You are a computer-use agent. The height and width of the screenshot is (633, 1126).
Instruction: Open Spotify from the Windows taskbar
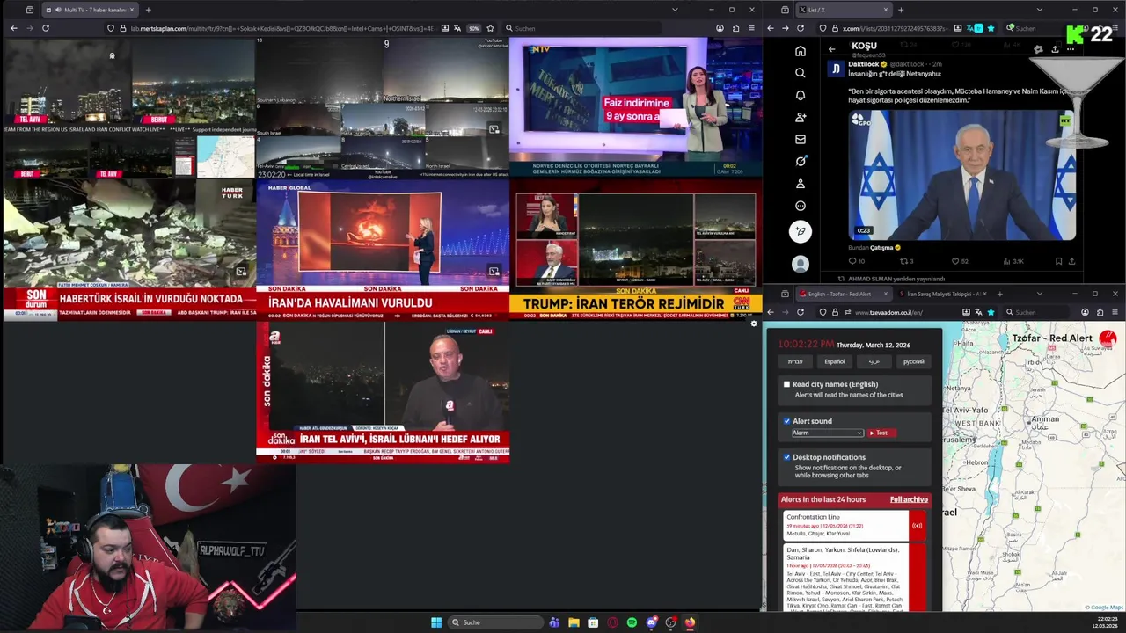pos(632,622)
